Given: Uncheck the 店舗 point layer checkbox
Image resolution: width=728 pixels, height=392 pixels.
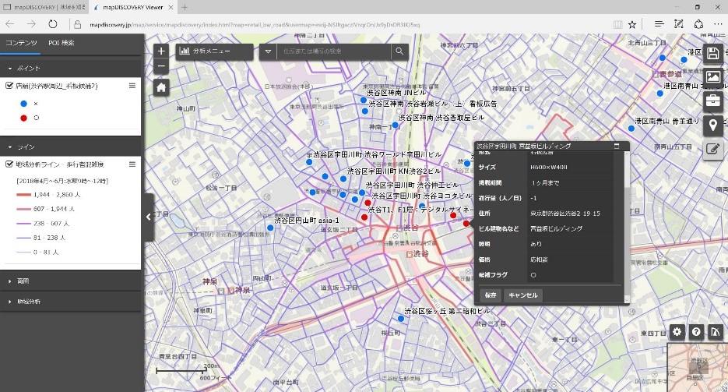Looking at the screenshot, I should coord(9,86).
